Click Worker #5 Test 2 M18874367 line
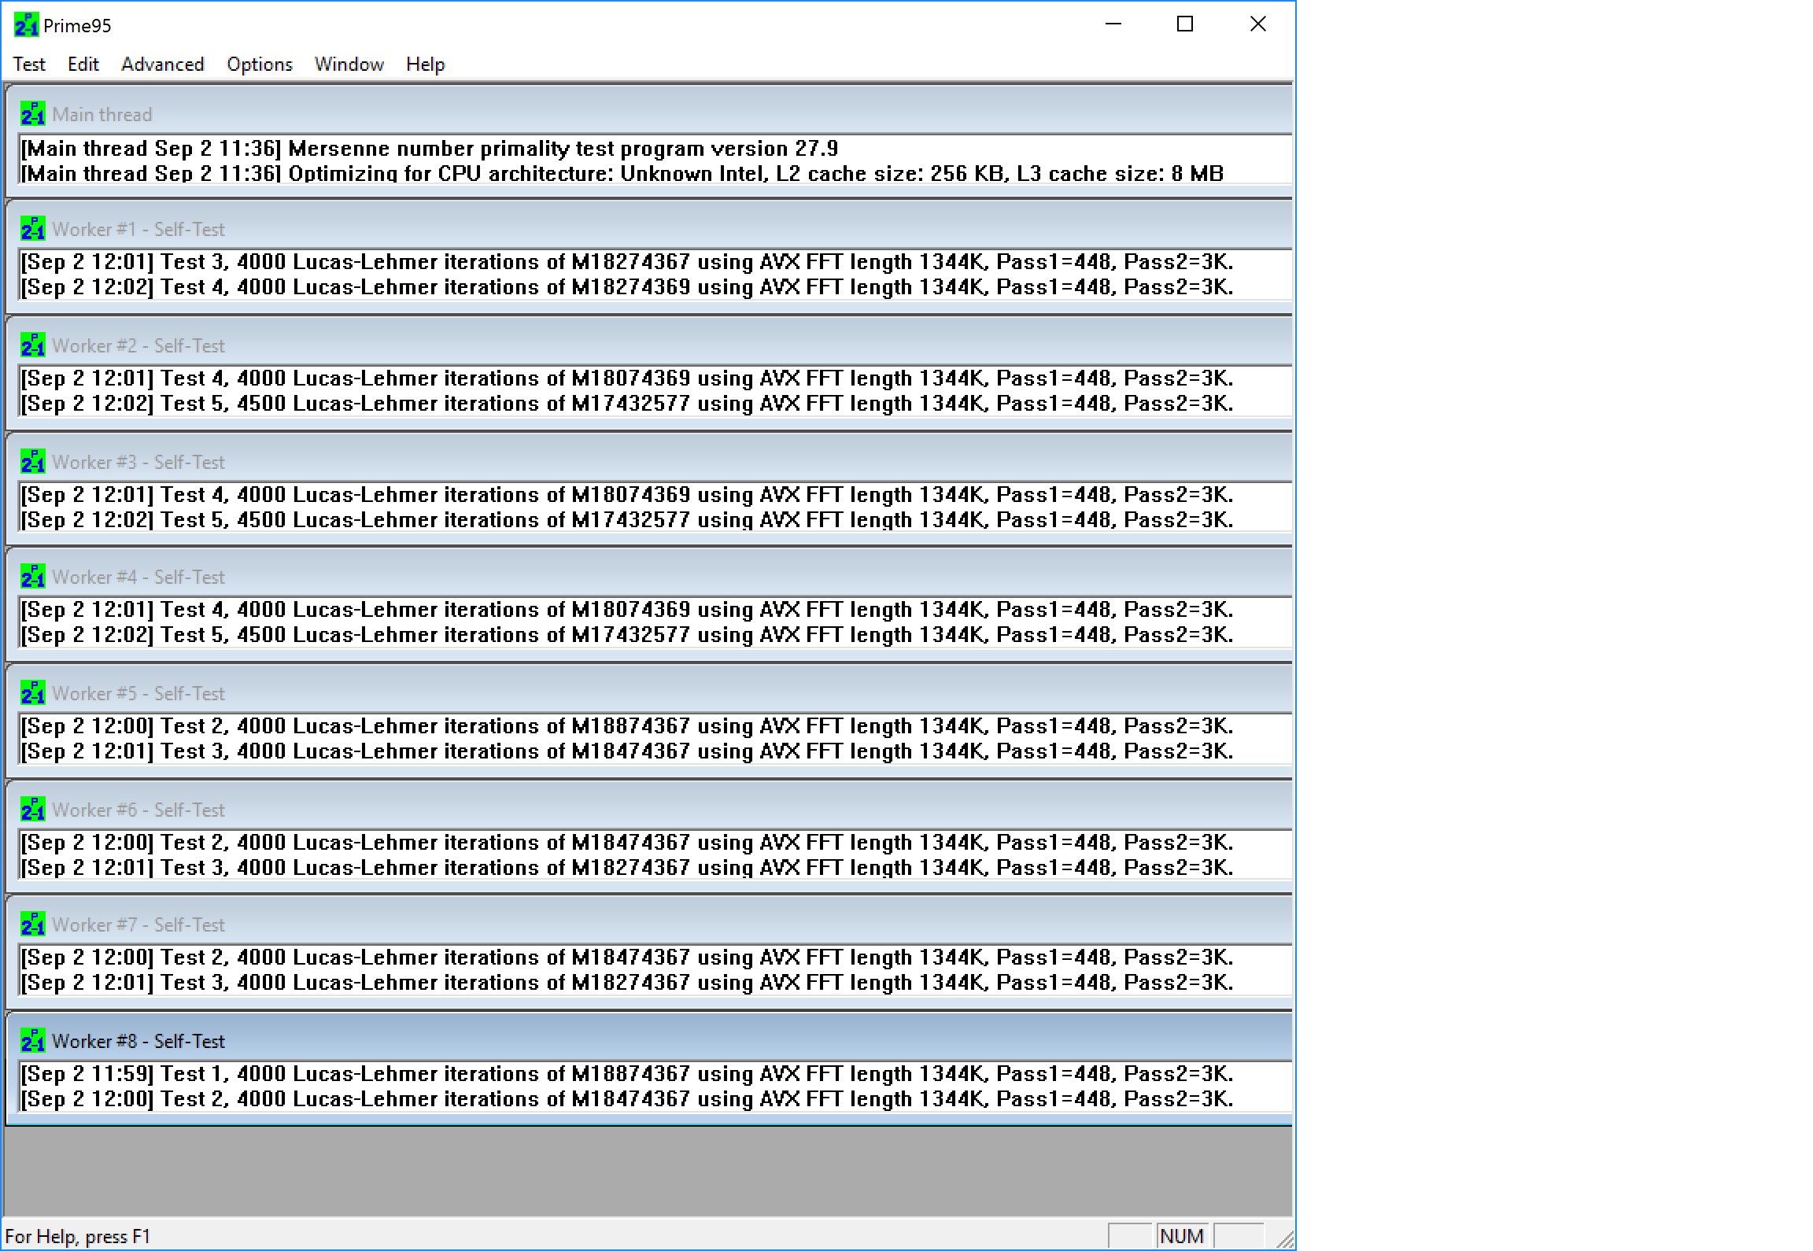The height and width of the screenshot is (1251, 1813). pos(627,726)
